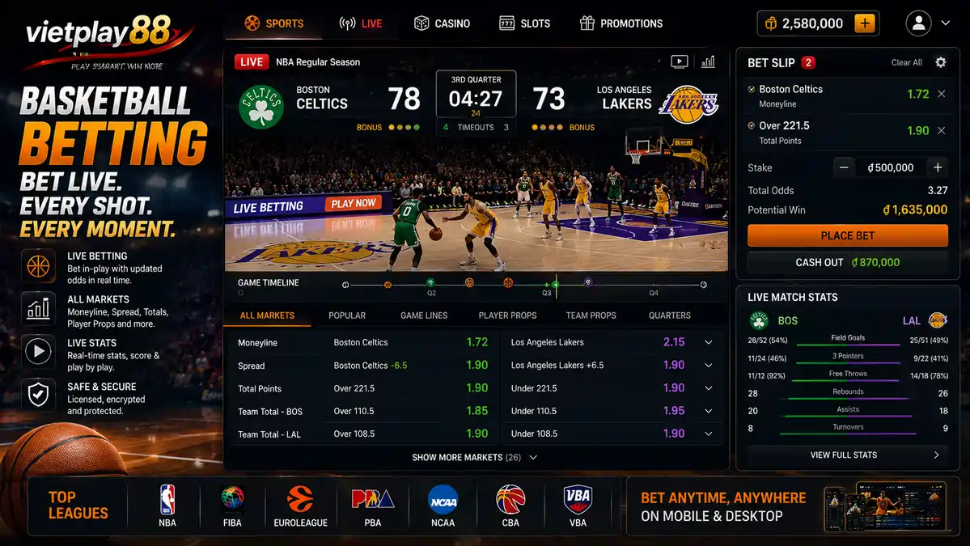
Task: Select the NCAA league logo
Action: 443,500
